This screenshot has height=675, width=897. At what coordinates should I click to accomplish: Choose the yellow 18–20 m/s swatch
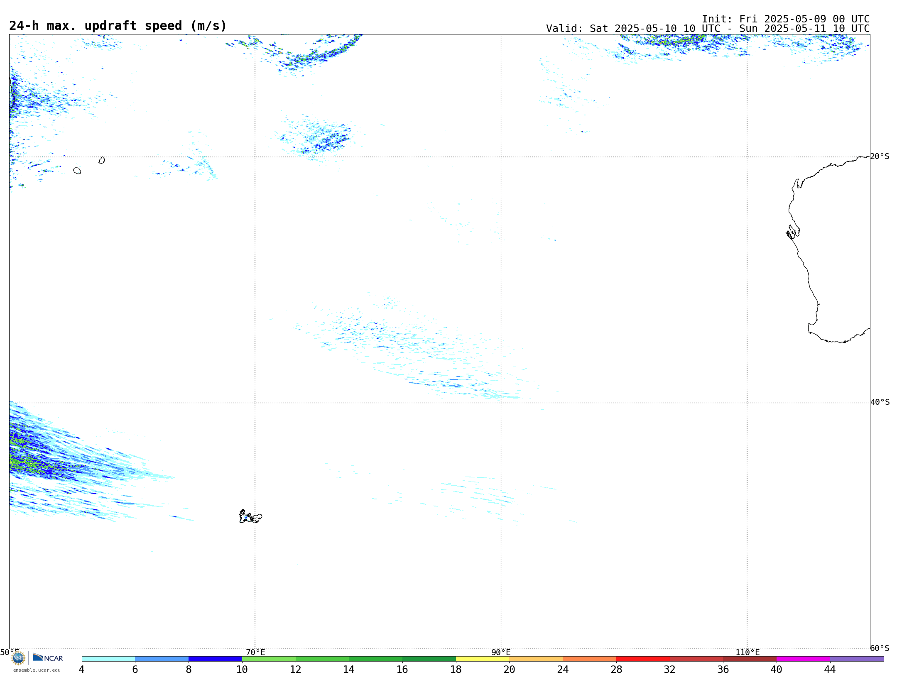point(483,659)
